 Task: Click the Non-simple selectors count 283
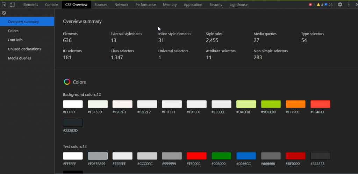tap(258, 57)
